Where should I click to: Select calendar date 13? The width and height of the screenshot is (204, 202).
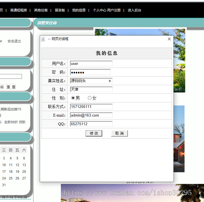pos(24,165)
